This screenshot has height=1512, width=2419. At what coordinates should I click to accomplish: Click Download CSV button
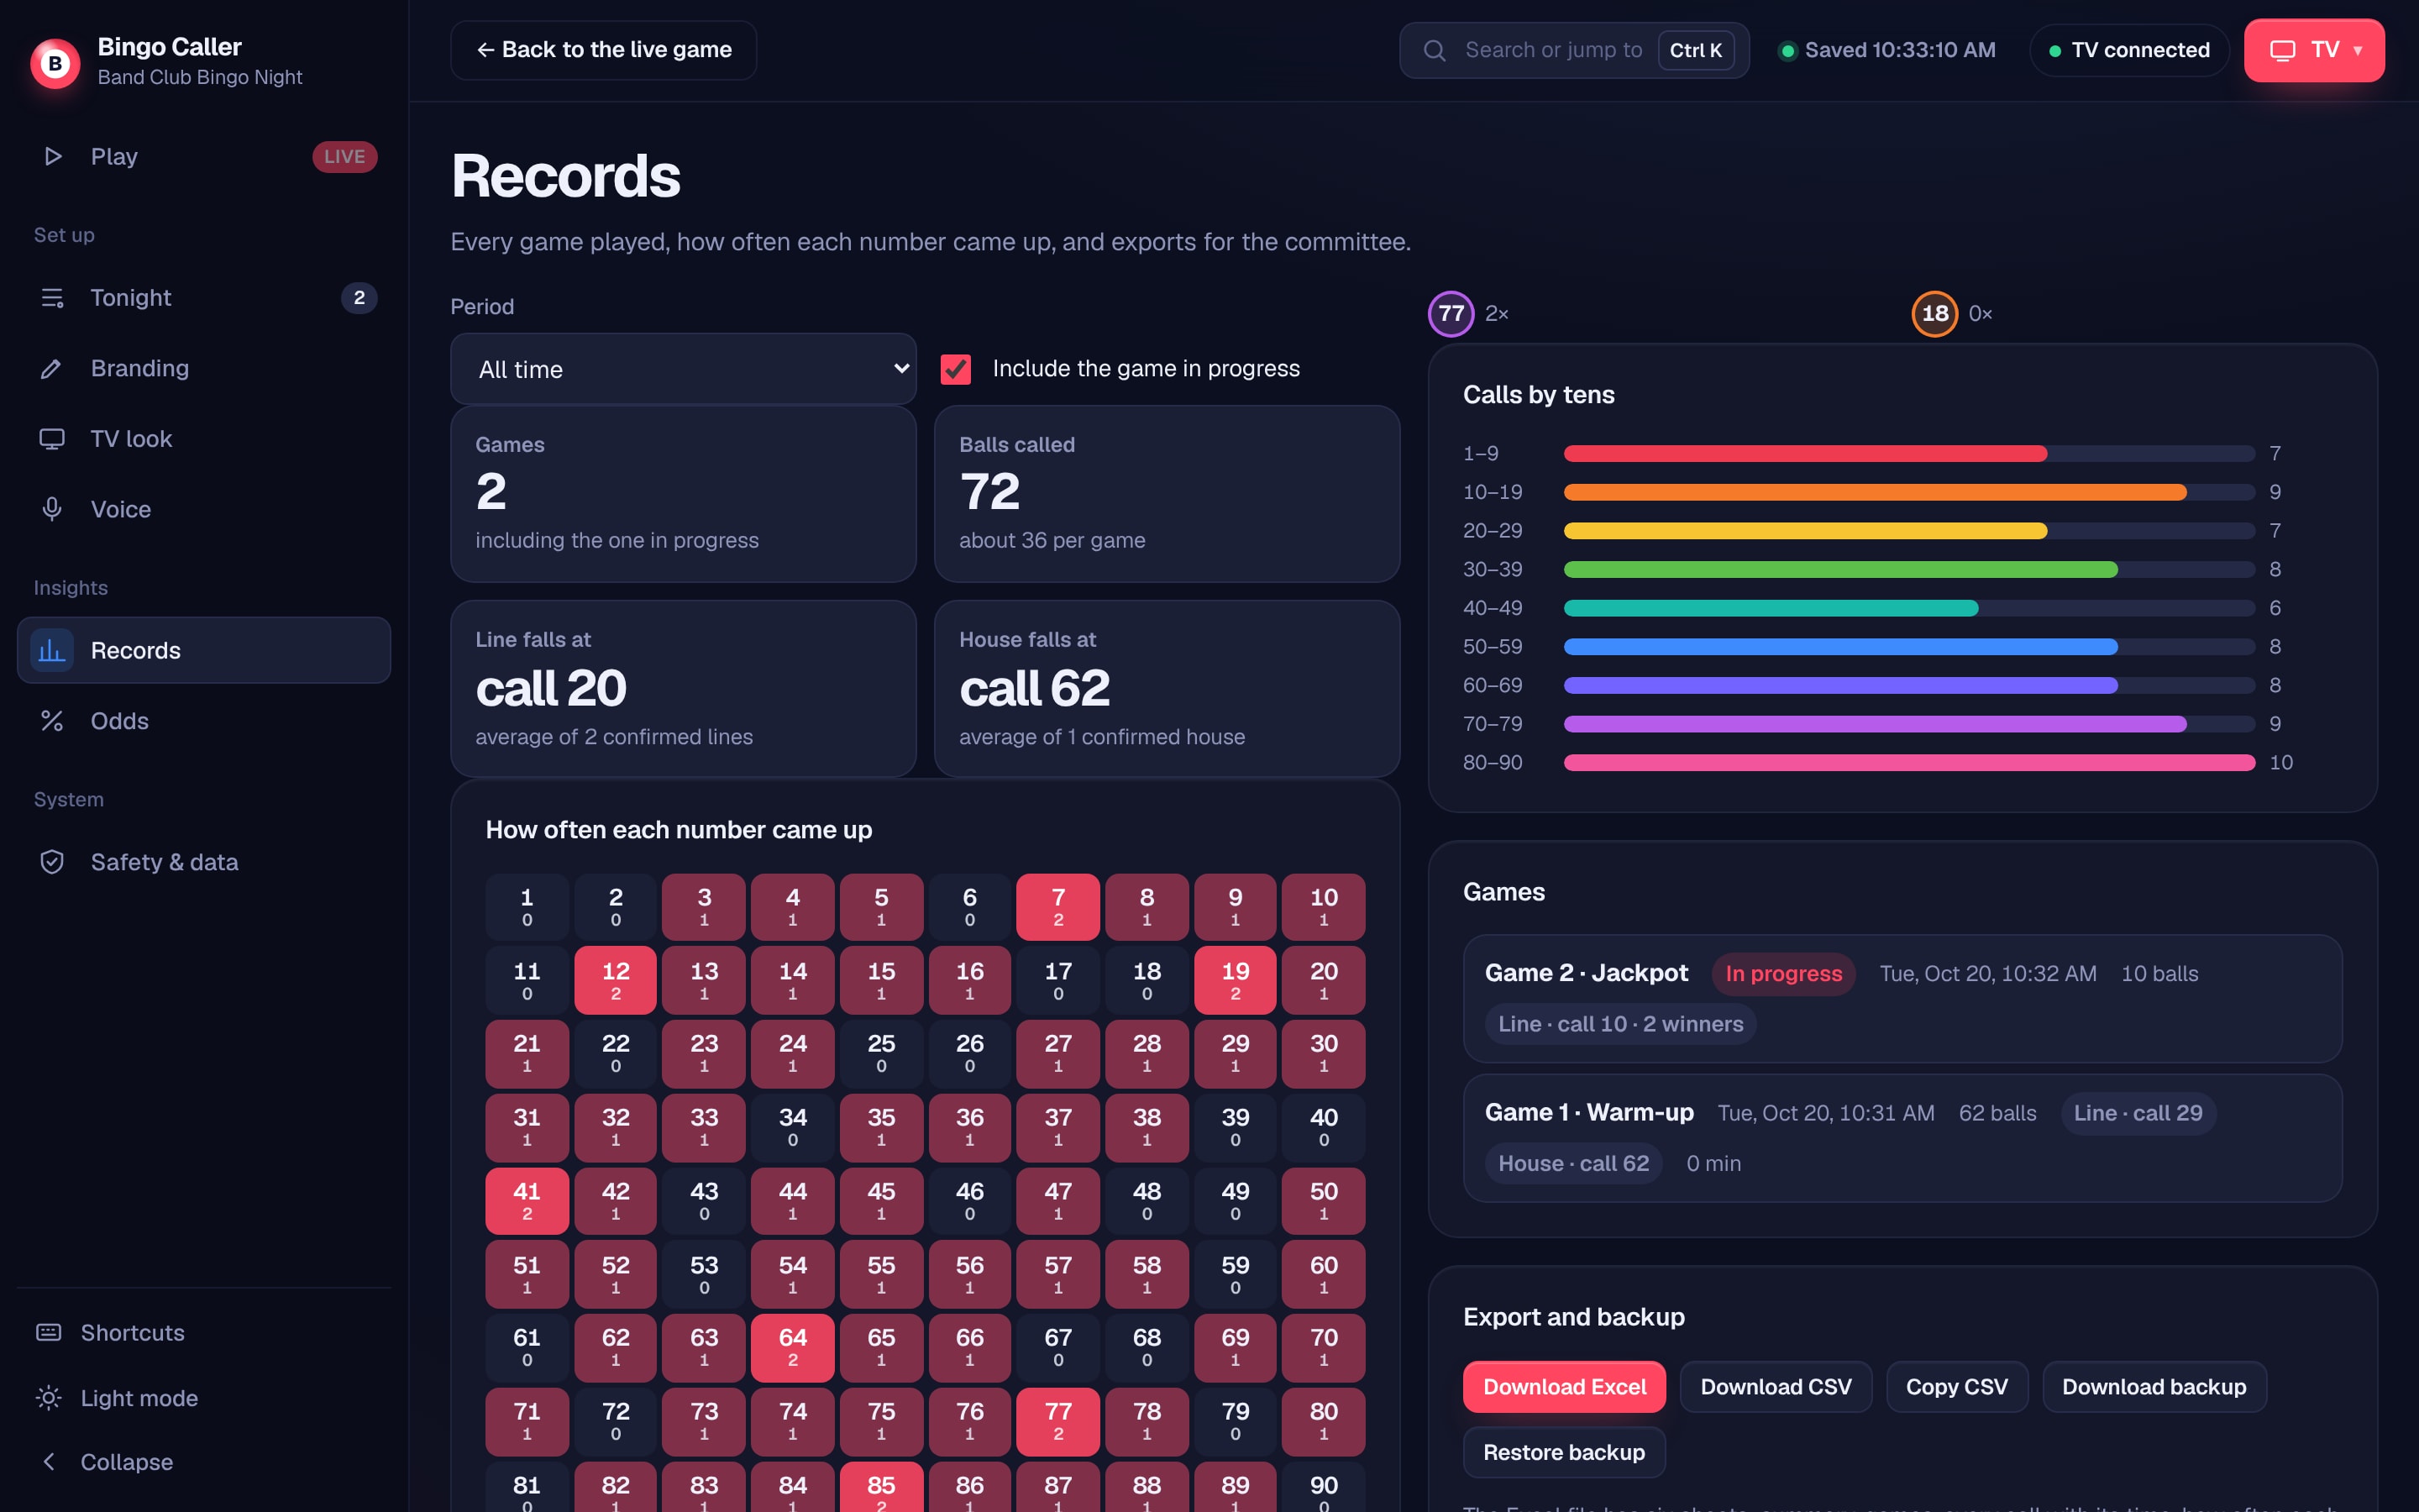click(1776, 1387)
